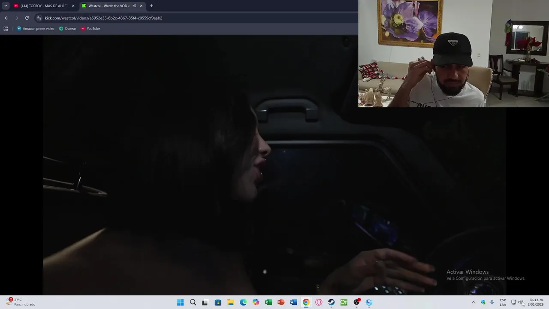Open Windows taskbar search
Viewport: 549px width, 309px height.
tap(193, 302)
